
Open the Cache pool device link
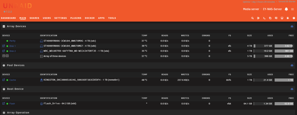13,80
